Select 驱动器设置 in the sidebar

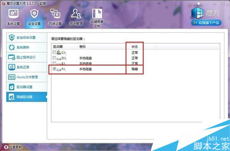pos(26,87)
